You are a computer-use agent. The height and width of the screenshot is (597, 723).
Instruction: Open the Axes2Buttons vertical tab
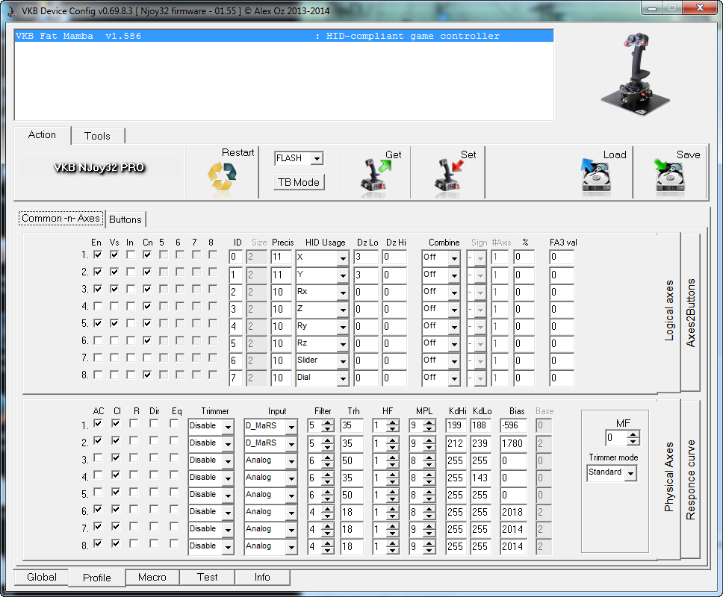point(690,313)
